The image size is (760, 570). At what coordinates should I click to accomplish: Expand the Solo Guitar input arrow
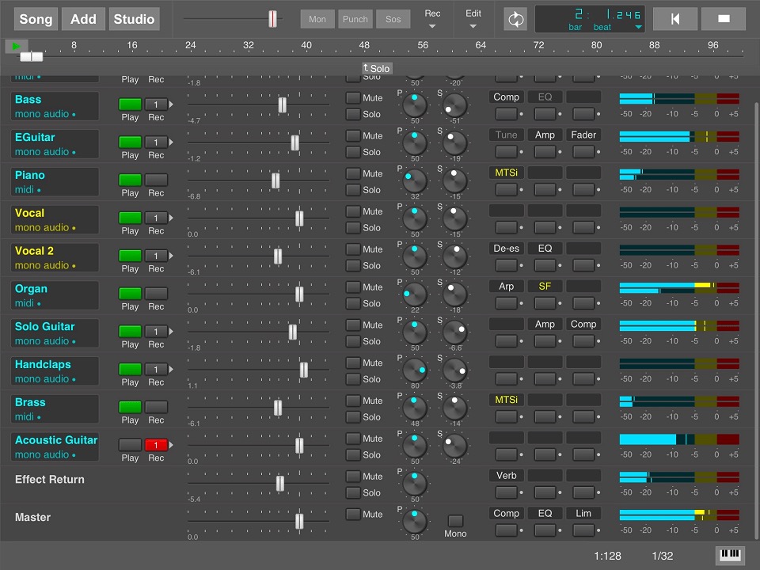click(x=171, y=332)
